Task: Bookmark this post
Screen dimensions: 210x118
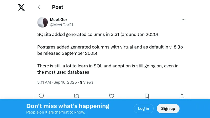Action: point(147,96)
